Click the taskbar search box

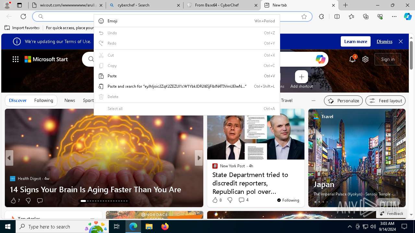(62, 227)
